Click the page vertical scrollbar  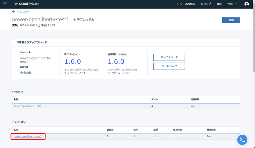click(254, 37)
